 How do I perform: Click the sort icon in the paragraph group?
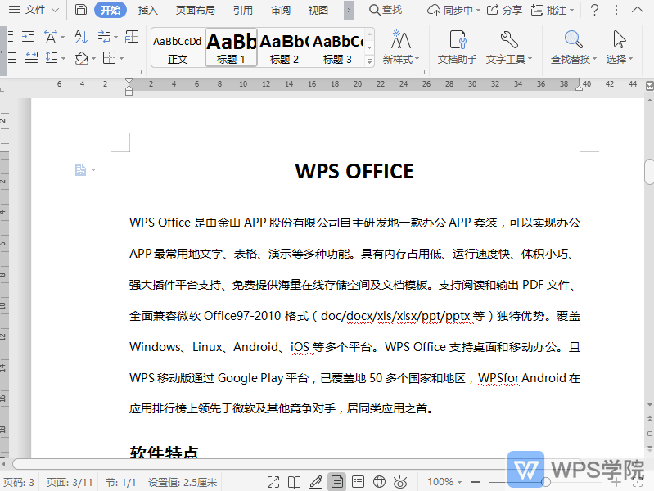[81, 37]
